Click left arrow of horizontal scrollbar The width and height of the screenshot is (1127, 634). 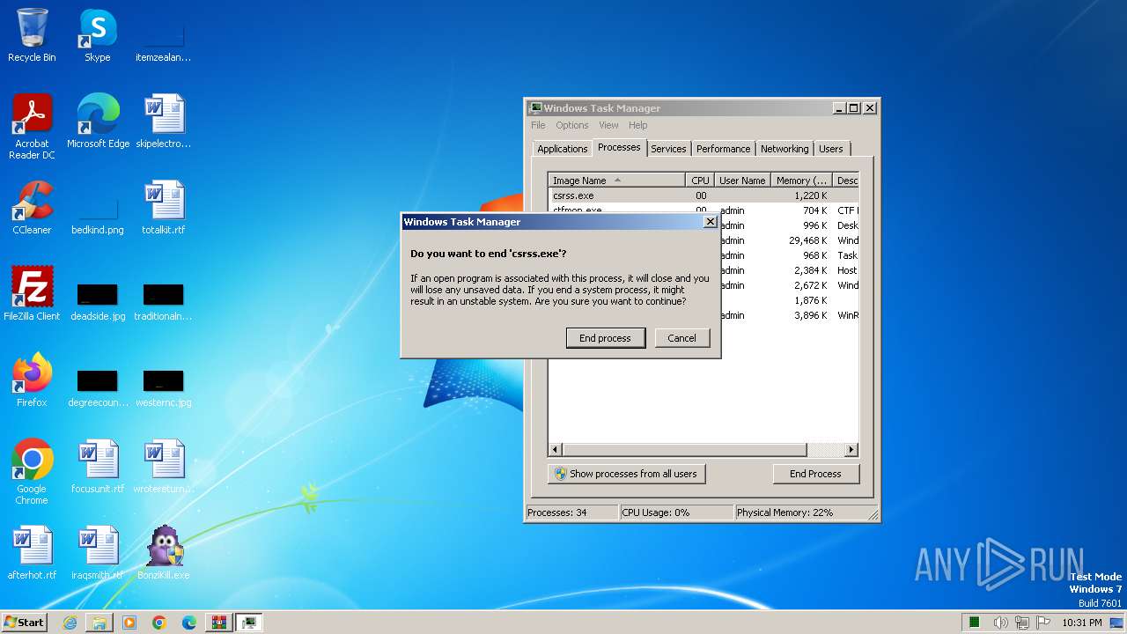(556, 450)
